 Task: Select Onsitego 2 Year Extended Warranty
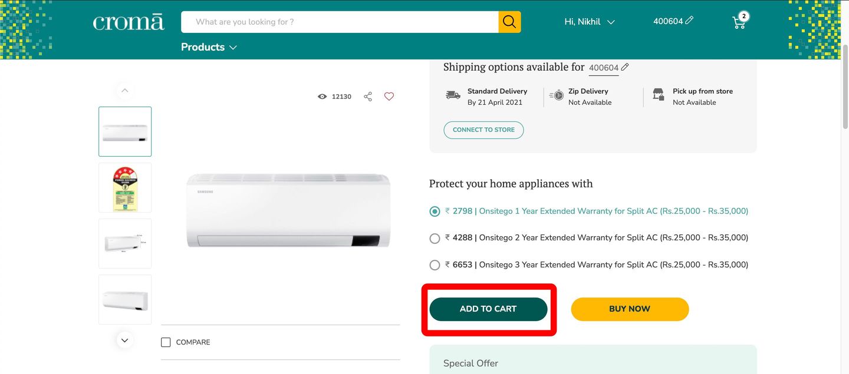click(x=435, y=238)
